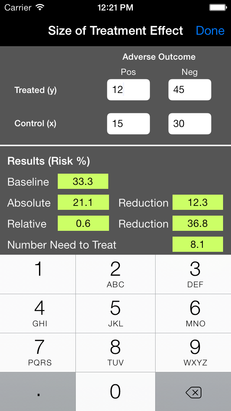This screenshot has height=411, width=231.
Task: Select the Control Pos field showing 15
Action: 128,123
